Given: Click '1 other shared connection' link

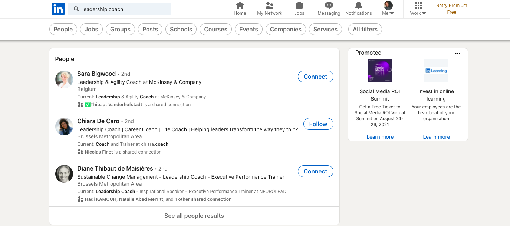Looking at the screenshot, I should coord(203,199).
